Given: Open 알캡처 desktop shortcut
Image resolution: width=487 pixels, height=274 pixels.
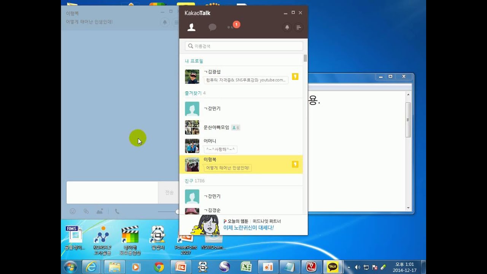Looking at the screenshot, I should pos(158,238).
